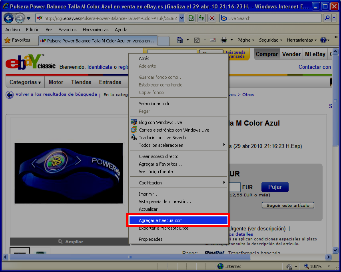Click the Contactar con link
Screen dimensions: 341x272
click(315, 67)
